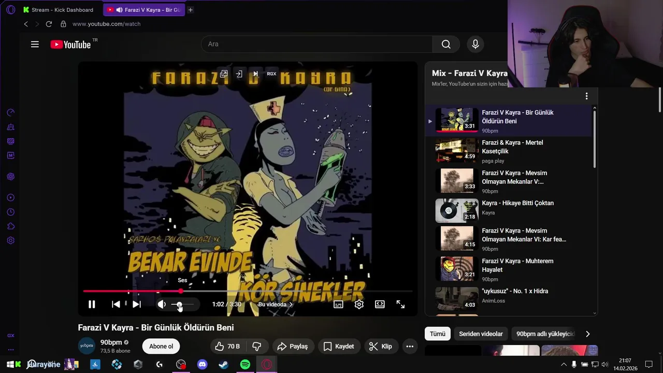
Task: View site info lock icon
Action: tap(63, 24)
